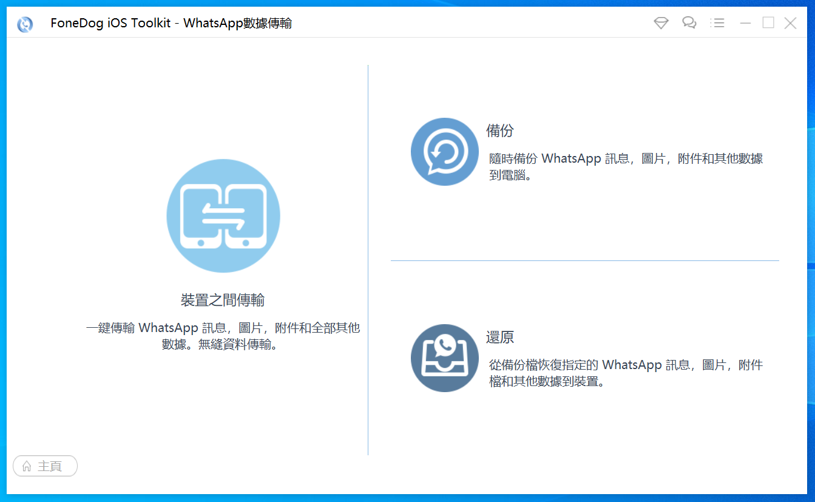815x502 pixels.
Task: Maximize the FoneDog window
Action: pyautogui.click(x=768, y=23)
